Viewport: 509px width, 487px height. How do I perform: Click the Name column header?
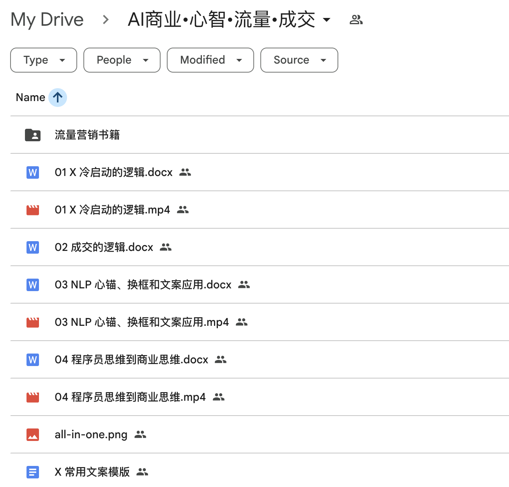coord(30,97)
